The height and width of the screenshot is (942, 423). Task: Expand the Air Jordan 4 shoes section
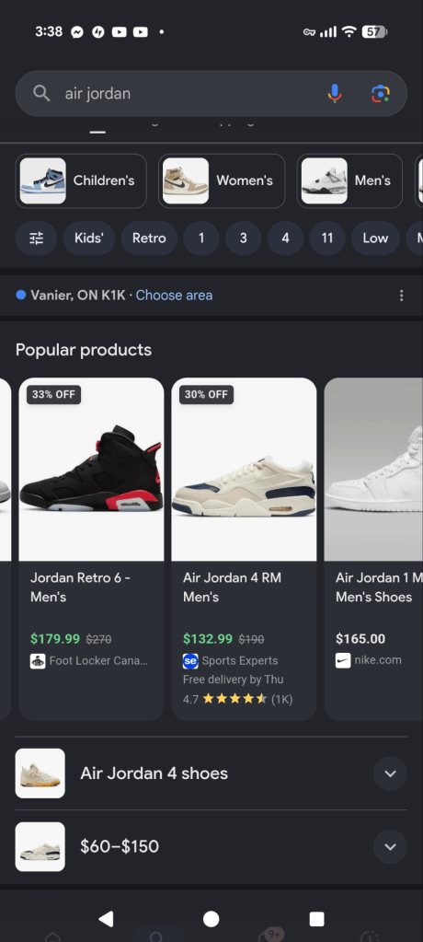[x=211, y=773]
